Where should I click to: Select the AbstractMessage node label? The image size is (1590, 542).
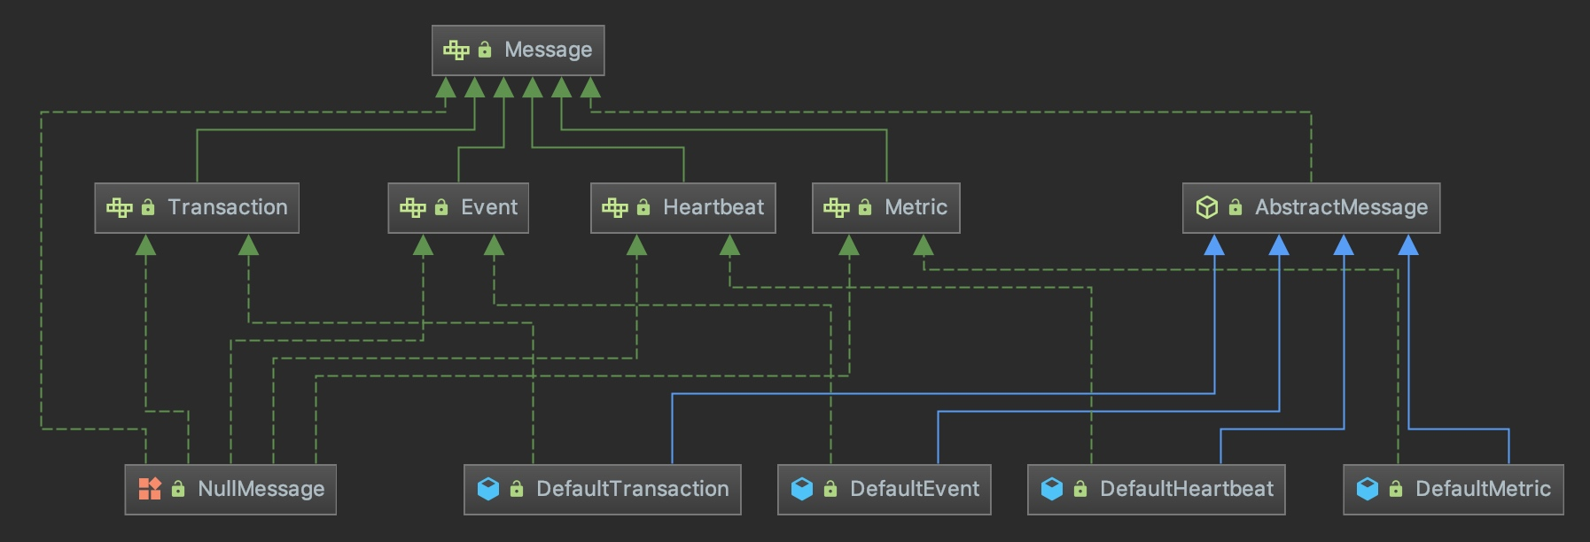(x=1341, y=208)
